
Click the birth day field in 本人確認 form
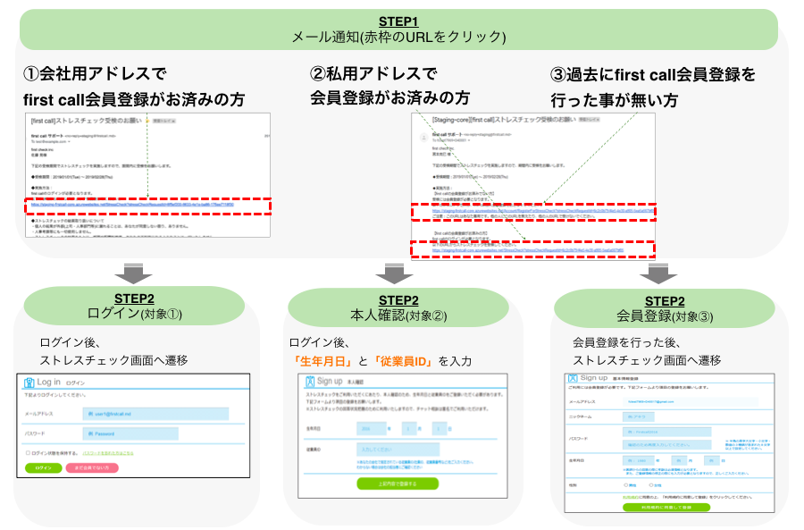click(x=439, y=428)
